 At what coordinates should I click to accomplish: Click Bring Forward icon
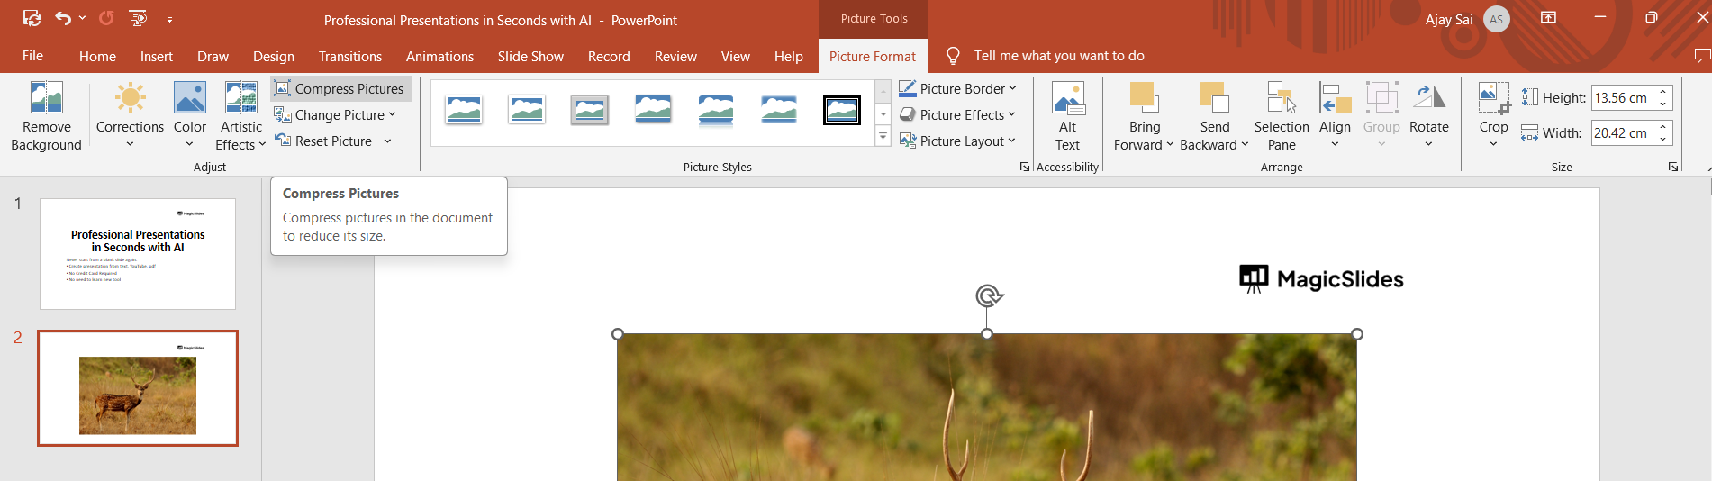[1144, 96]
